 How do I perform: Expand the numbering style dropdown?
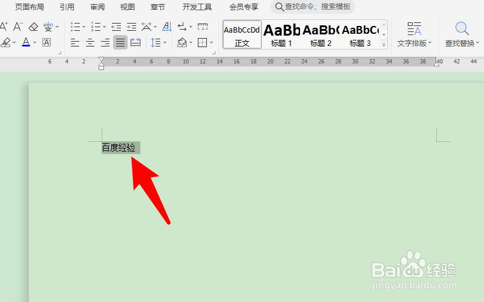104,27
